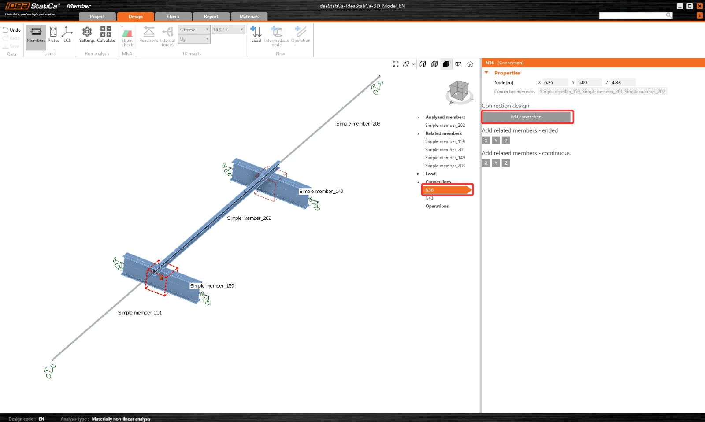Click the Load icon in the New group
Image resolution: width=705 pixels, height=422 pixels.
[x=256, y=34]
